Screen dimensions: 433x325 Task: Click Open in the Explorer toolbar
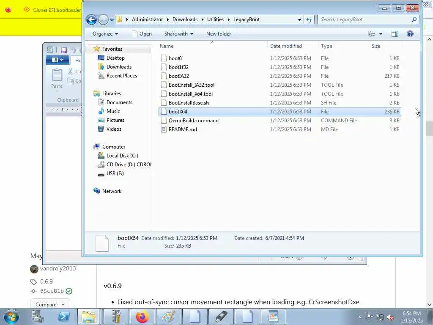point(142,34)
